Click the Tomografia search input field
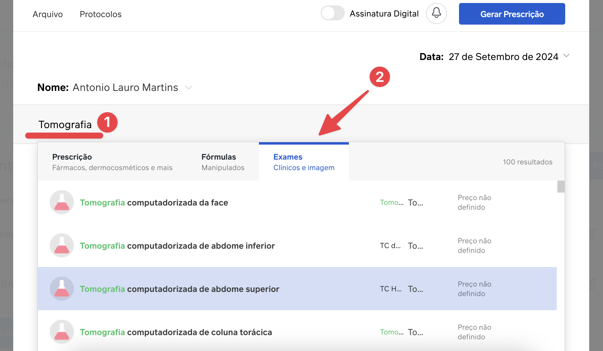 pyautogui.click(x=65, y=124)
